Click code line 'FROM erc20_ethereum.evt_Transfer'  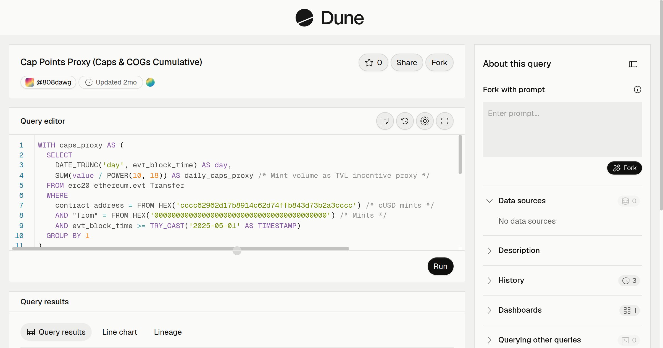[x=115, y=186]
